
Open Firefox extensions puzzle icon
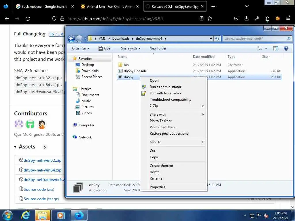tap(267, 19)
